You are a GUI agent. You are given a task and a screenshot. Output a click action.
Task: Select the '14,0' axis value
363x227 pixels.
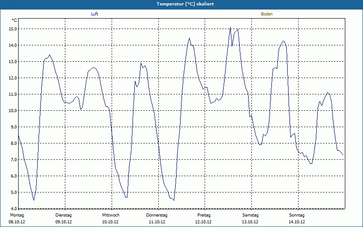(13, 45)
